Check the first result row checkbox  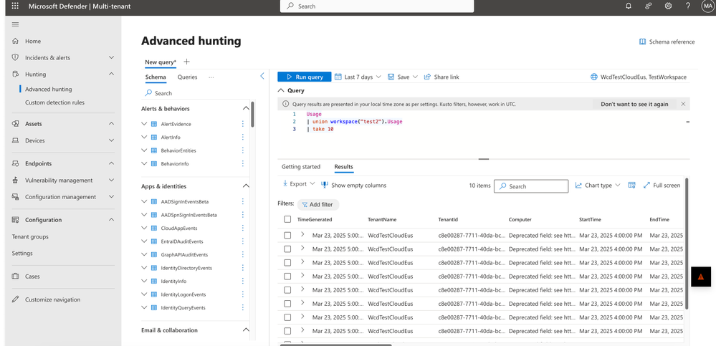pyautogui.click(x=287, y=236)
